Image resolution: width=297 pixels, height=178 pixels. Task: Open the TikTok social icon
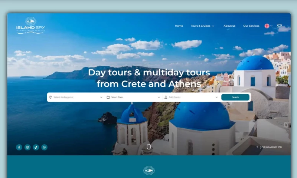tap(36, 147)
